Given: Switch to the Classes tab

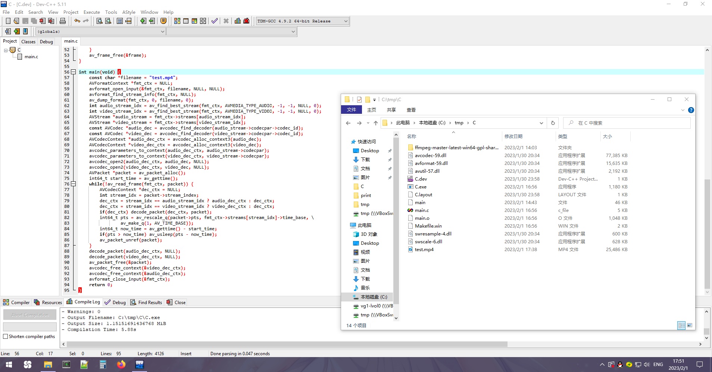Looking at the screenshot, I should click(28, 41).
